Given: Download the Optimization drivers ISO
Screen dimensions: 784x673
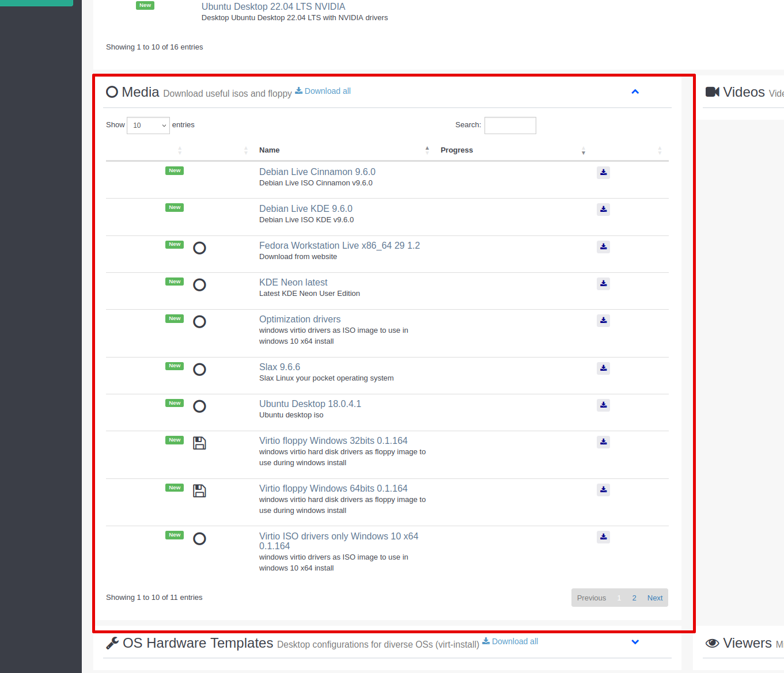Looking at the screenshot, I should click(603, 321).
